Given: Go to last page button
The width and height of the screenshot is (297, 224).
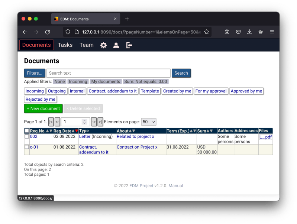Looking at the screenshot, I should 100,122.
